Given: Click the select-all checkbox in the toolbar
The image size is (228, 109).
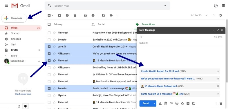Looking at the screenshot, I should (49, 15).
